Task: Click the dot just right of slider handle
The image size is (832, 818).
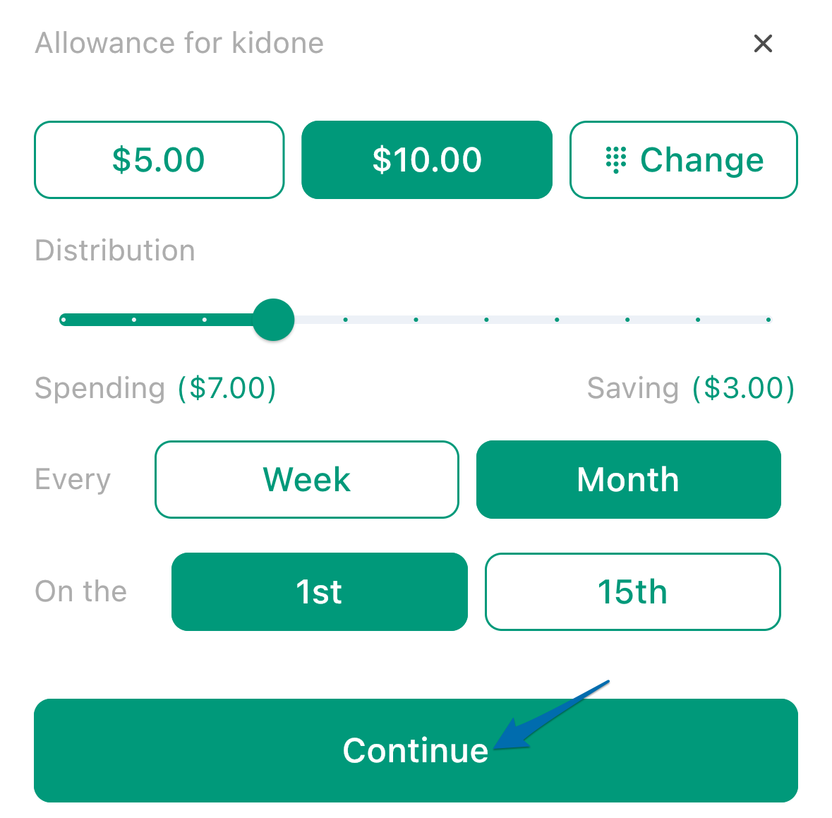Action: [345, 320]
